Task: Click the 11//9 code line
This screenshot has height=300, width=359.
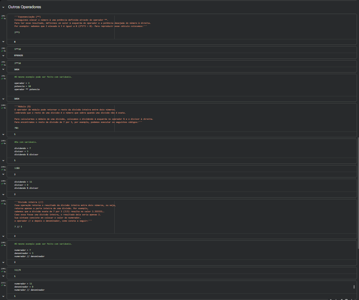Action: 18,270
